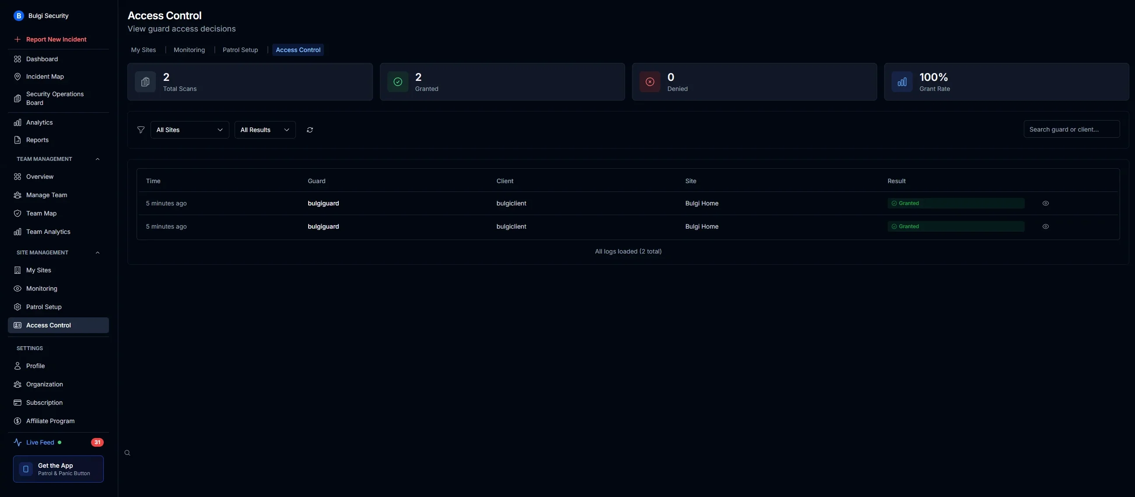
Task: Click the filter funnel icon
Action: click(141, 129)
